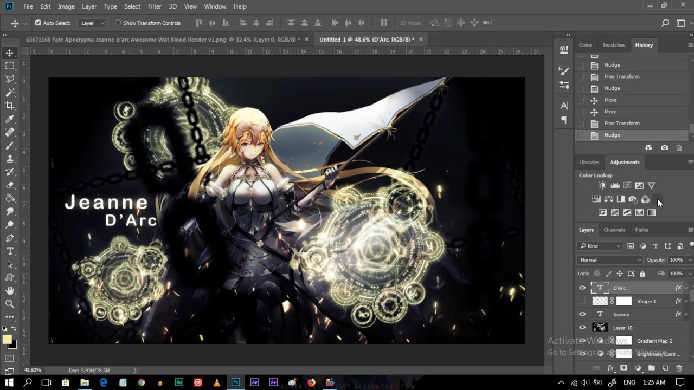Select the Zoom tool

[x=10, y=304]
